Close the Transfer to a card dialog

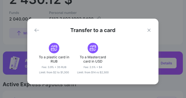click(x=149, y=30)
